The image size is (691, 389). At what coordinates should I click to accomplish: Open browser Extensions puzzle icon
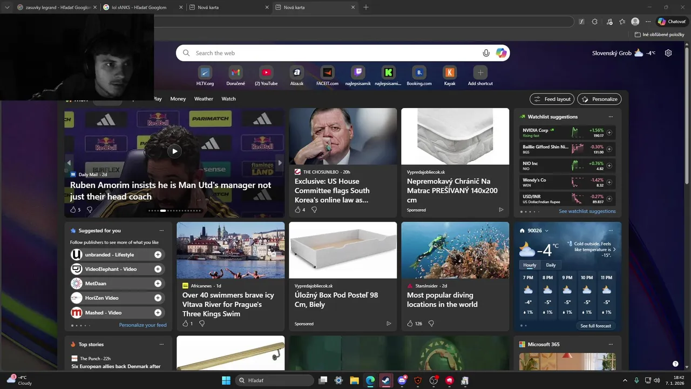point(595,22)
